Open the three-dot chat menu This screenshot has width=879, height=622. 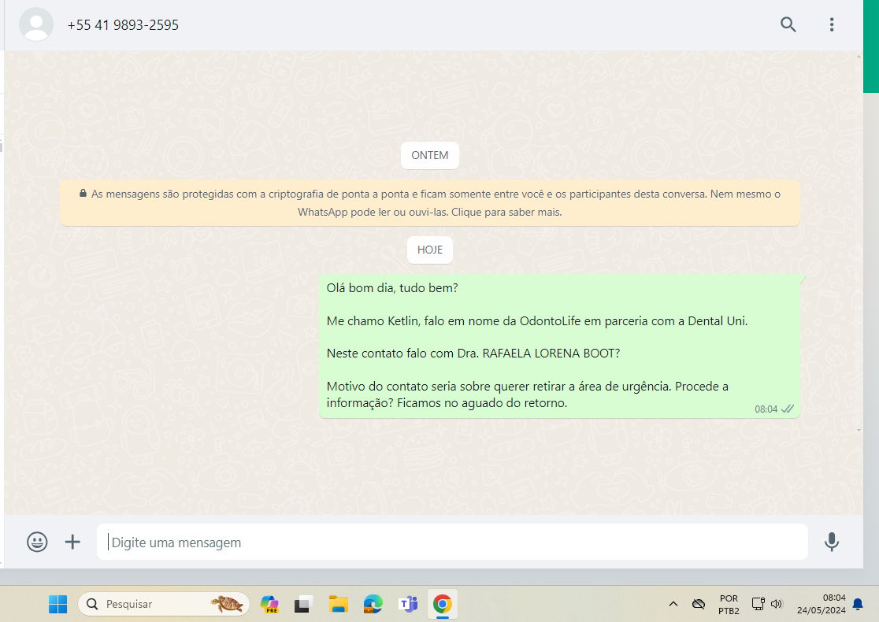pos(832,24)
